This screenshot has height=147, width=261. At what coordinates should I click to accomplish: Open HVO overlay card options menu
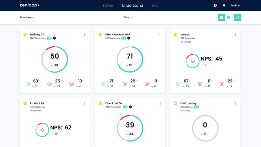(235, 103)
